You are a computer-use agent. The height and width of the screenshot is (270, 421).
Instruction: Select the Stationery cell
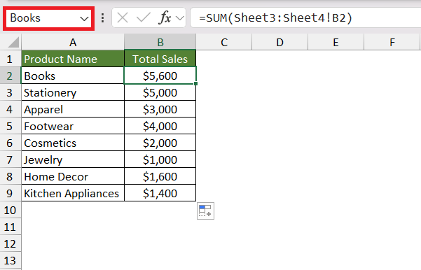click(x=73, y=92)
